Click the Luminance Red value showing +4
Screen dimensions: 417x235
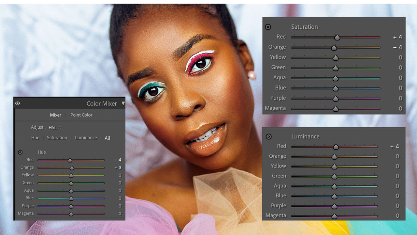pos(395,147)
